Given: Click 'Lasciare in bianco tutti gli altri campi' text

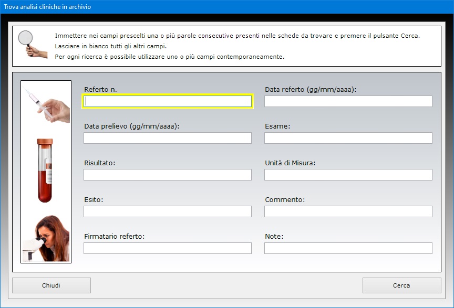Looking at the screenshot, I should [x=110, y=46].
